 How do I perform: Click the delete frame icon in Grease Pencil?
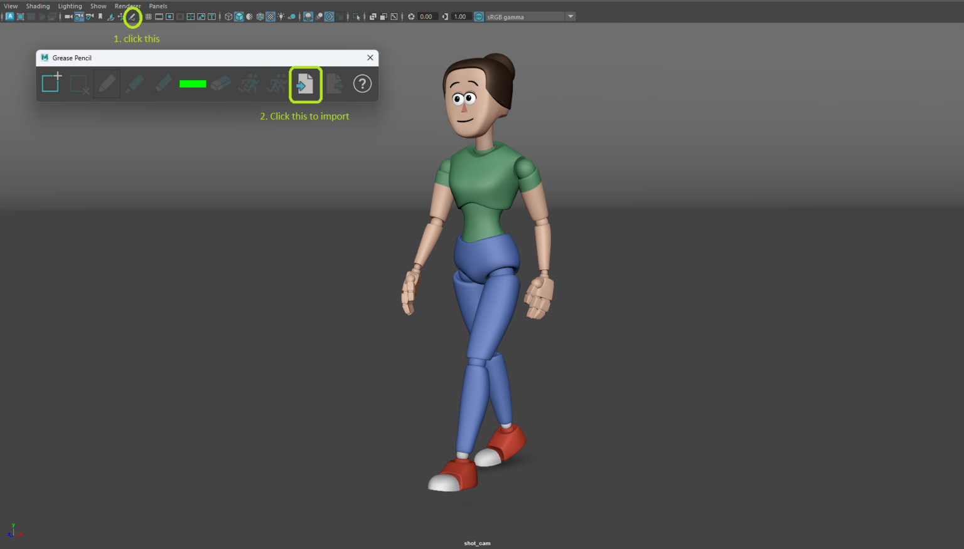click(77, 83)
